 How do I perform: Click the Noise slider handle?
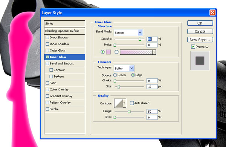(x=115, y=45)
